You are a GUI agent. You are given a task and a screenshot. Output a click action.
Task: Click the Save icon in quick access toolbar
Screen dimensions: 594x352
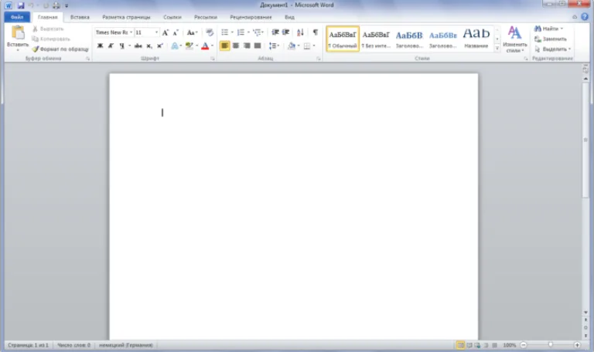click(21, 5)
